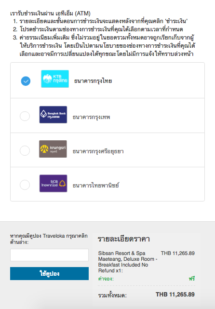Click the ATM payment heading เรารับชำระเงินผ่าน เอทีเอ็ม
Viewport: 215px width, 309px height.
point(50,13)
